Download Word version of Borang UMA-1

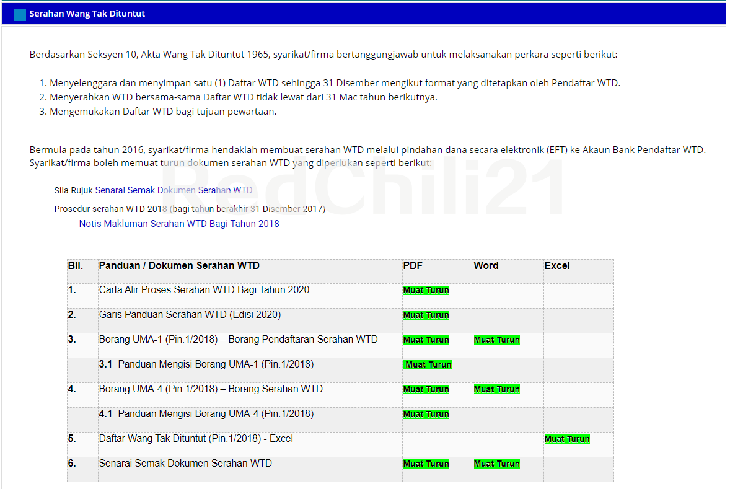pyautogui.click(x=497, y=340)
